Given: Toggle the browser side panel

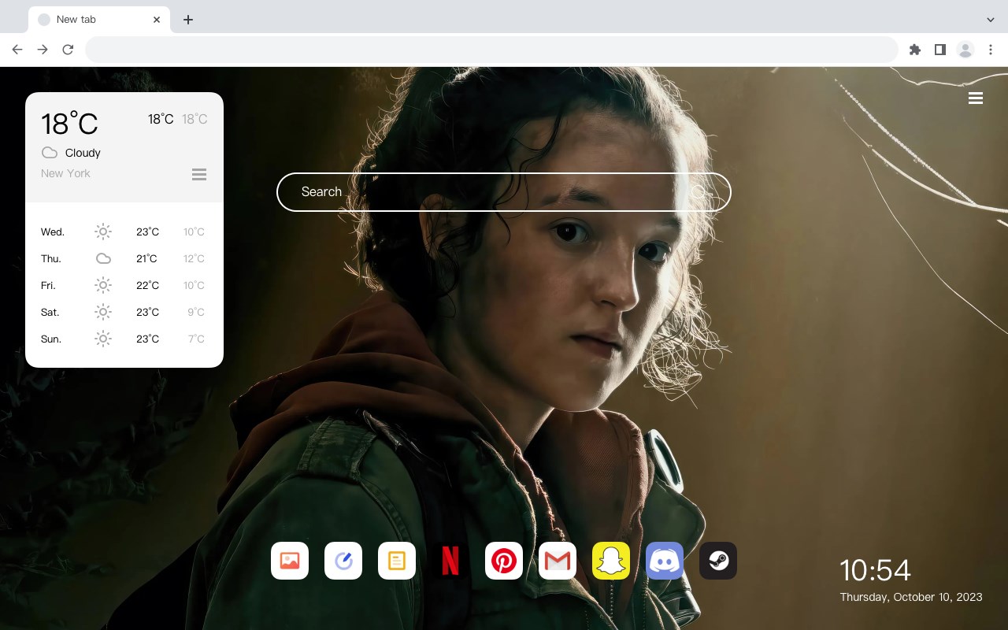Looking at the screenshot, I should (939, 50).
